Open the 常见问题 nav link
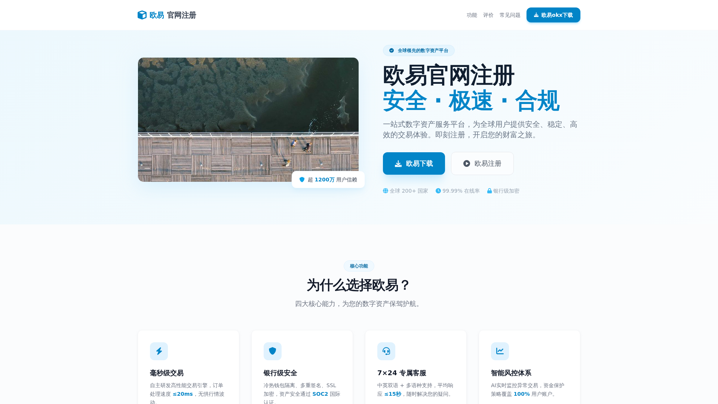Screen dimensions: 718x404 click(510, 15)
